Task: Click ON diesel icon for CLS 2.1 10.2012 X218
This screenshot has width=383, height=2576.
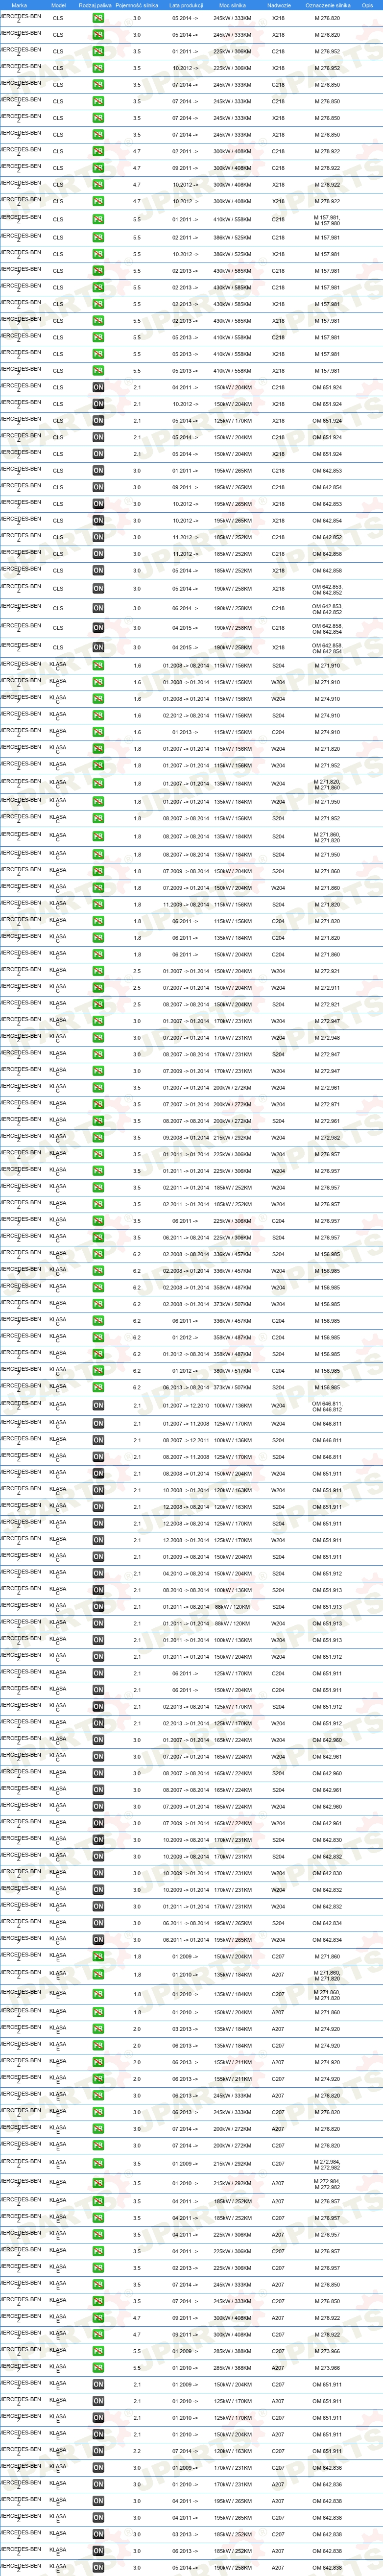Action: point(98,404)
